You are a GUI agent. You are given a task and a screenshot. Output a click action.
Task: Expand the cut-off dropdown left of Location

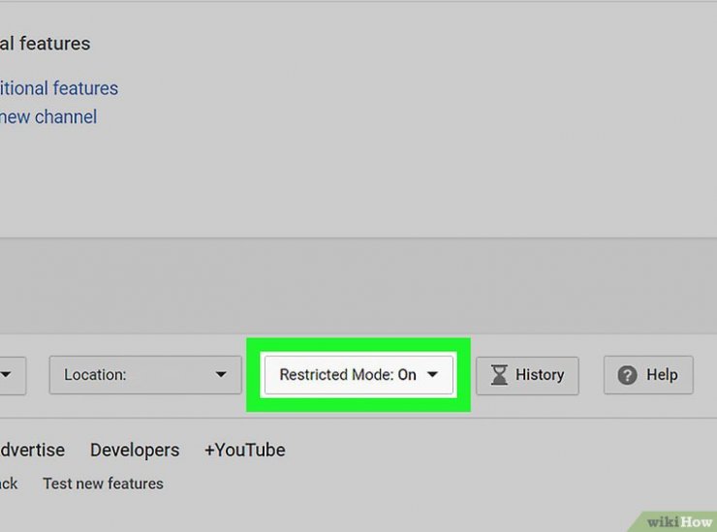pos(13,375)
